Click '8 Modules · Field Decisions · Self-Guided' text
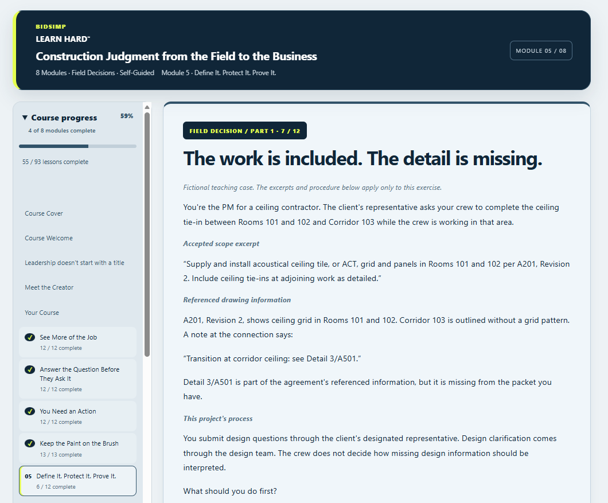The image size is (608, 503). point(95,73)
